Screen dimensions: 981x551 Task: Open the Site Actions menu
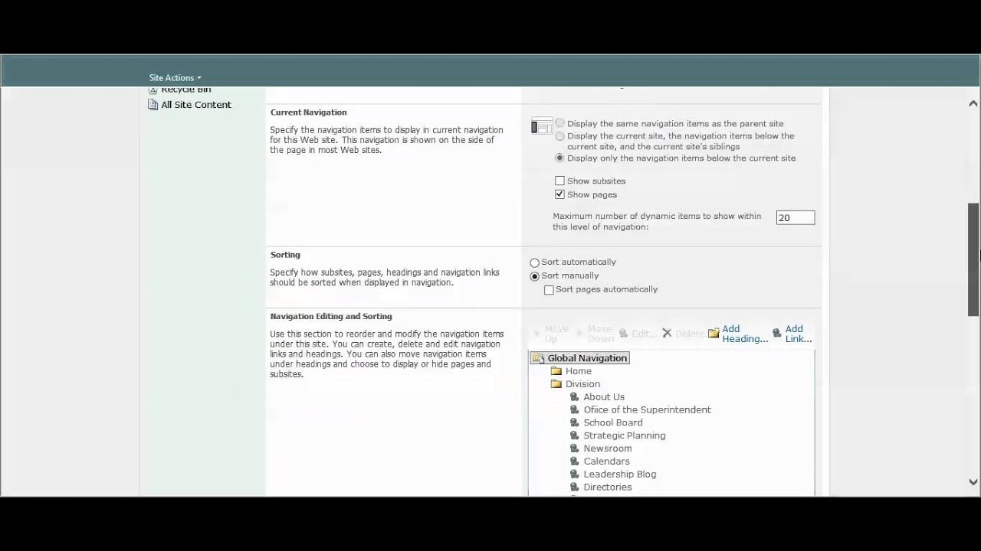click(x=175, y=77)
